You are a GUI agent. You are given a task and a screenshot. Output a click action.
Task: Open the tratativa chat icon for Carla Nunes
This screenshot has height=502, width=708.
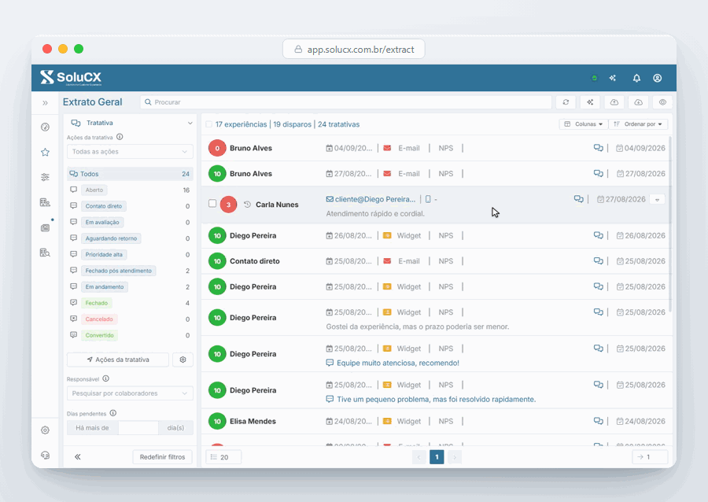[578, 199]
